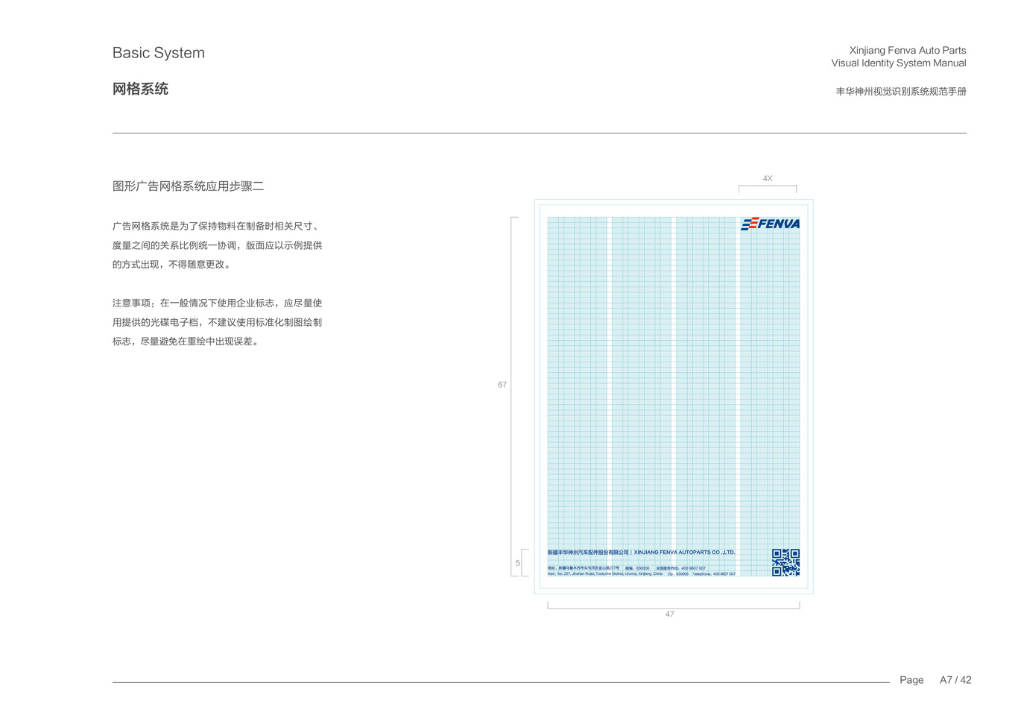Click the company name 'XINJIANG FENVA AUTOPARTS CO.,LTD.'
Screen dimensions: 1018x727
(685, 553)
